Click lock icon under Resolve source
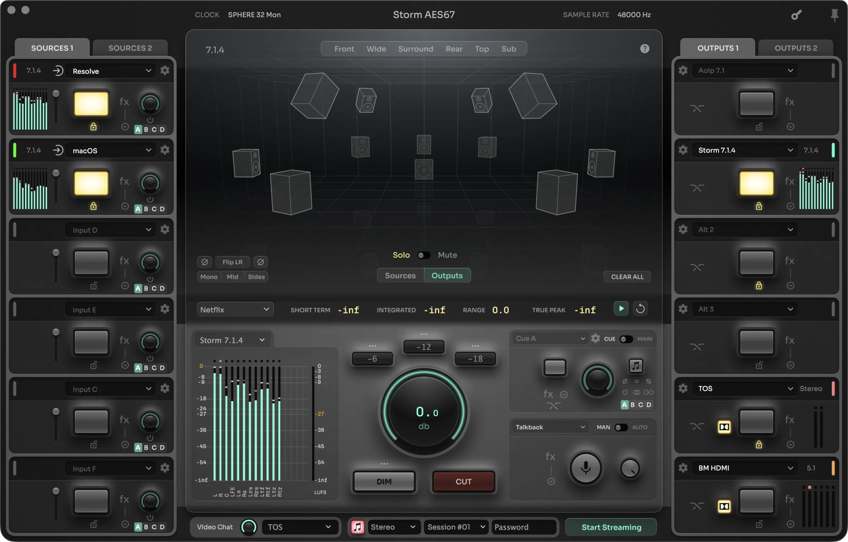Screen dimensions: 848x542 (93, 126)
